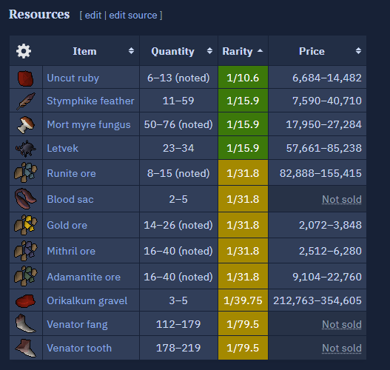390x370 pixels.
Task: Click the price 9,104–22,760
Action: coord(327,277)
